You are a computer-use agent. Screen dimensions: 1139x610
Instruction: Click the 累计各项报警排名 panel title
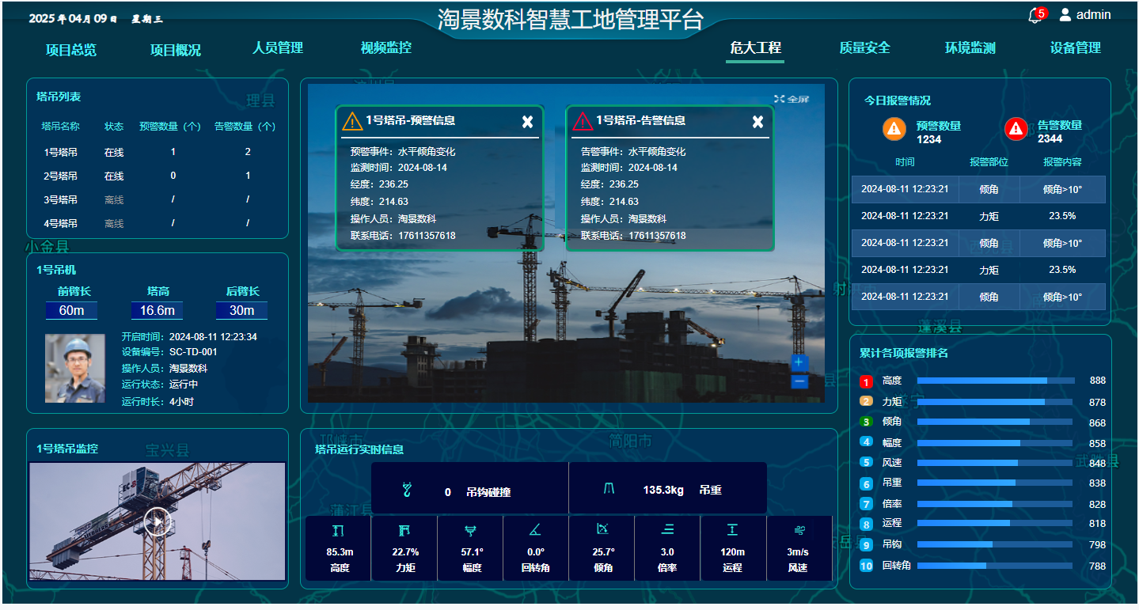pos(904,353)
